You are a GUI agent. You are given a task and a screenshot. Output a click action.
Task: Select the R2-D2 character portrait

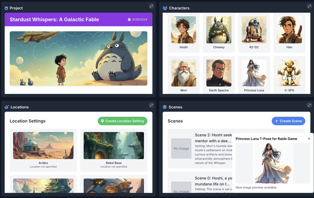(x=254, y=30)
